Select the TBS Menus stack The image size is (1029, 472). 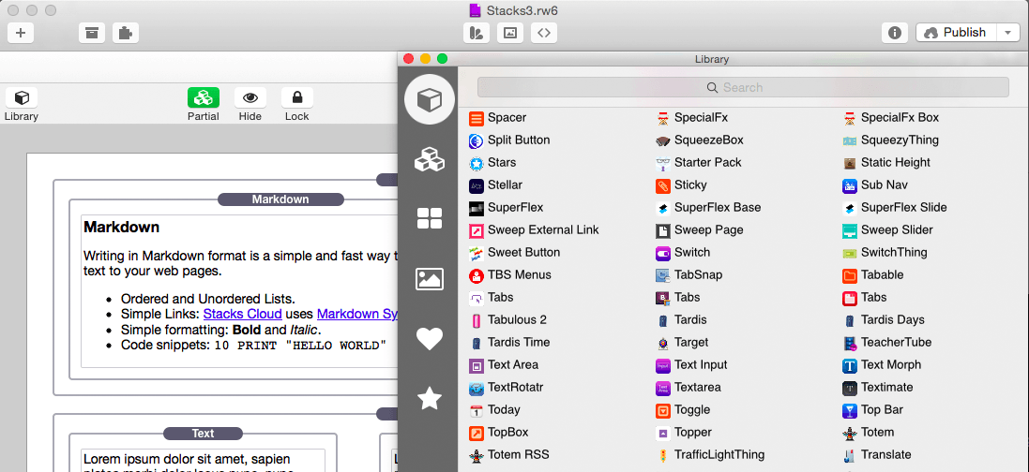[x=510, y=274]
